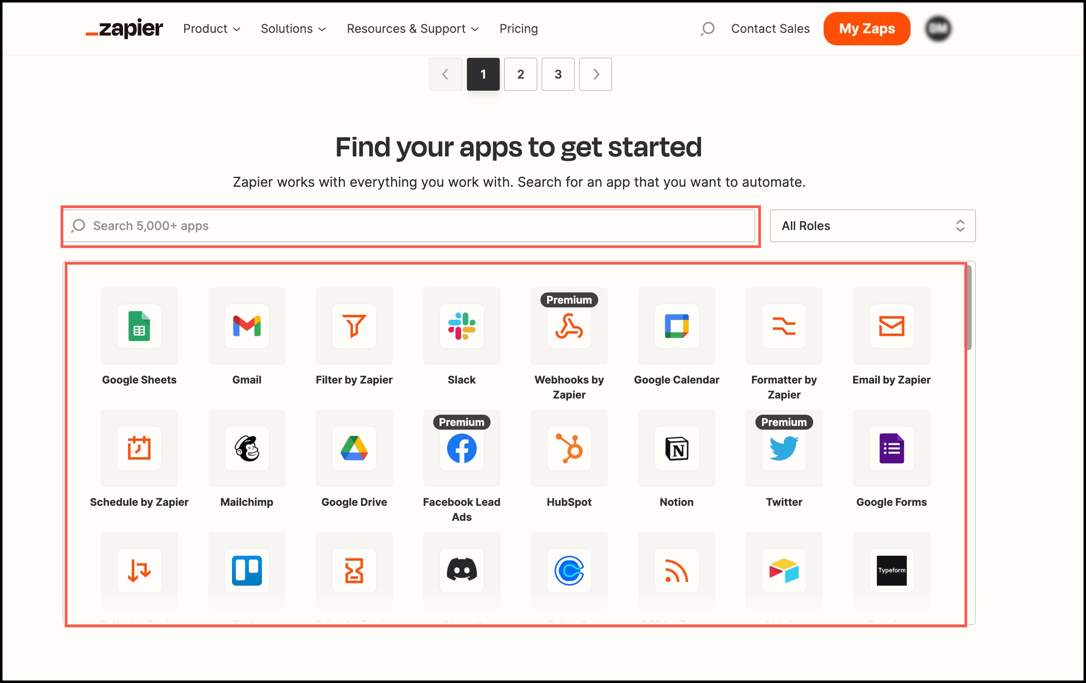Screen dimensions: 1086x683
Task: Click the Trello app icon
Action: [x=247, y=570]
